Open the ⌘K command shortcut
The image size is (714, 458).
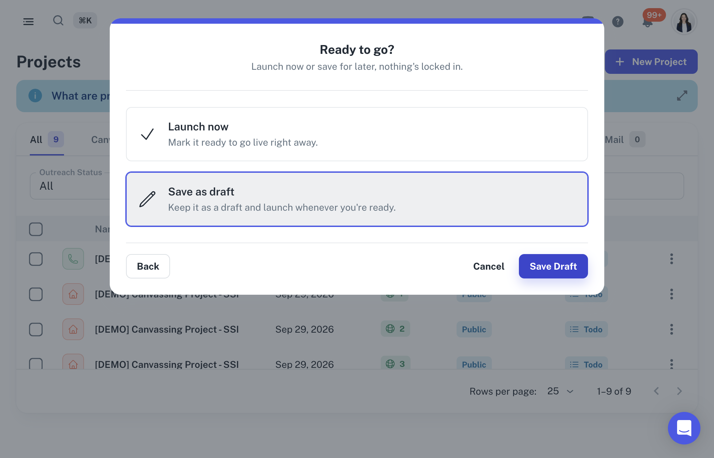[85, 21]
